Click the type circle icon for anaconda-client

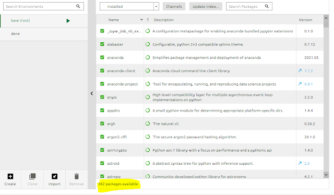[x=148, y=71]
